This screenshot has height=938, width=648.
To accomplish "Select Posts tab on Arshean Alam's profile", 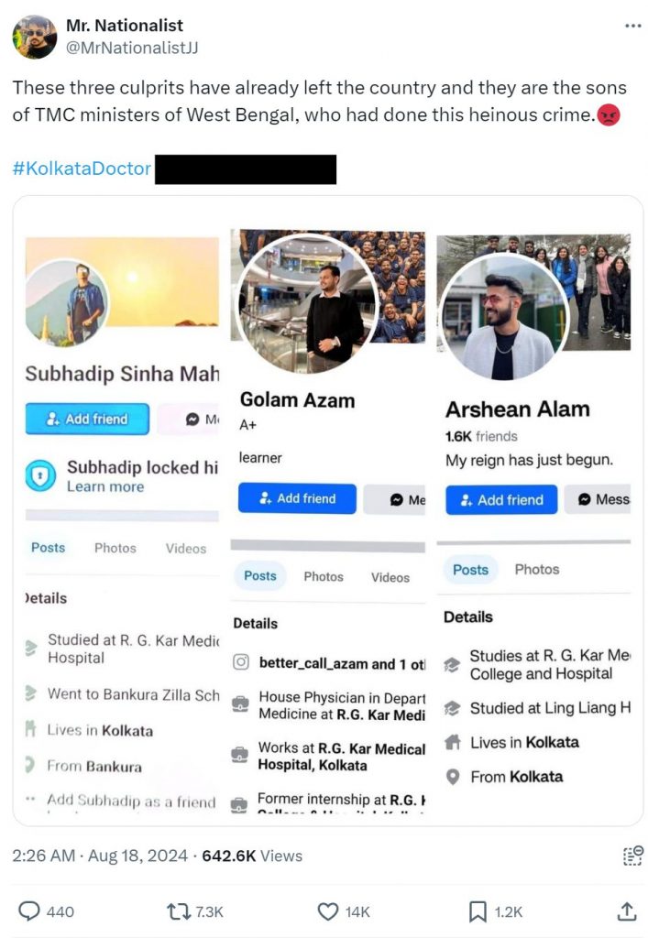I will click(470, 569).
